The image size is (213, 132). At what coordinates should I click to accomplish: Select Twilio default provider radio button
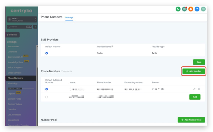coord(47,53)
